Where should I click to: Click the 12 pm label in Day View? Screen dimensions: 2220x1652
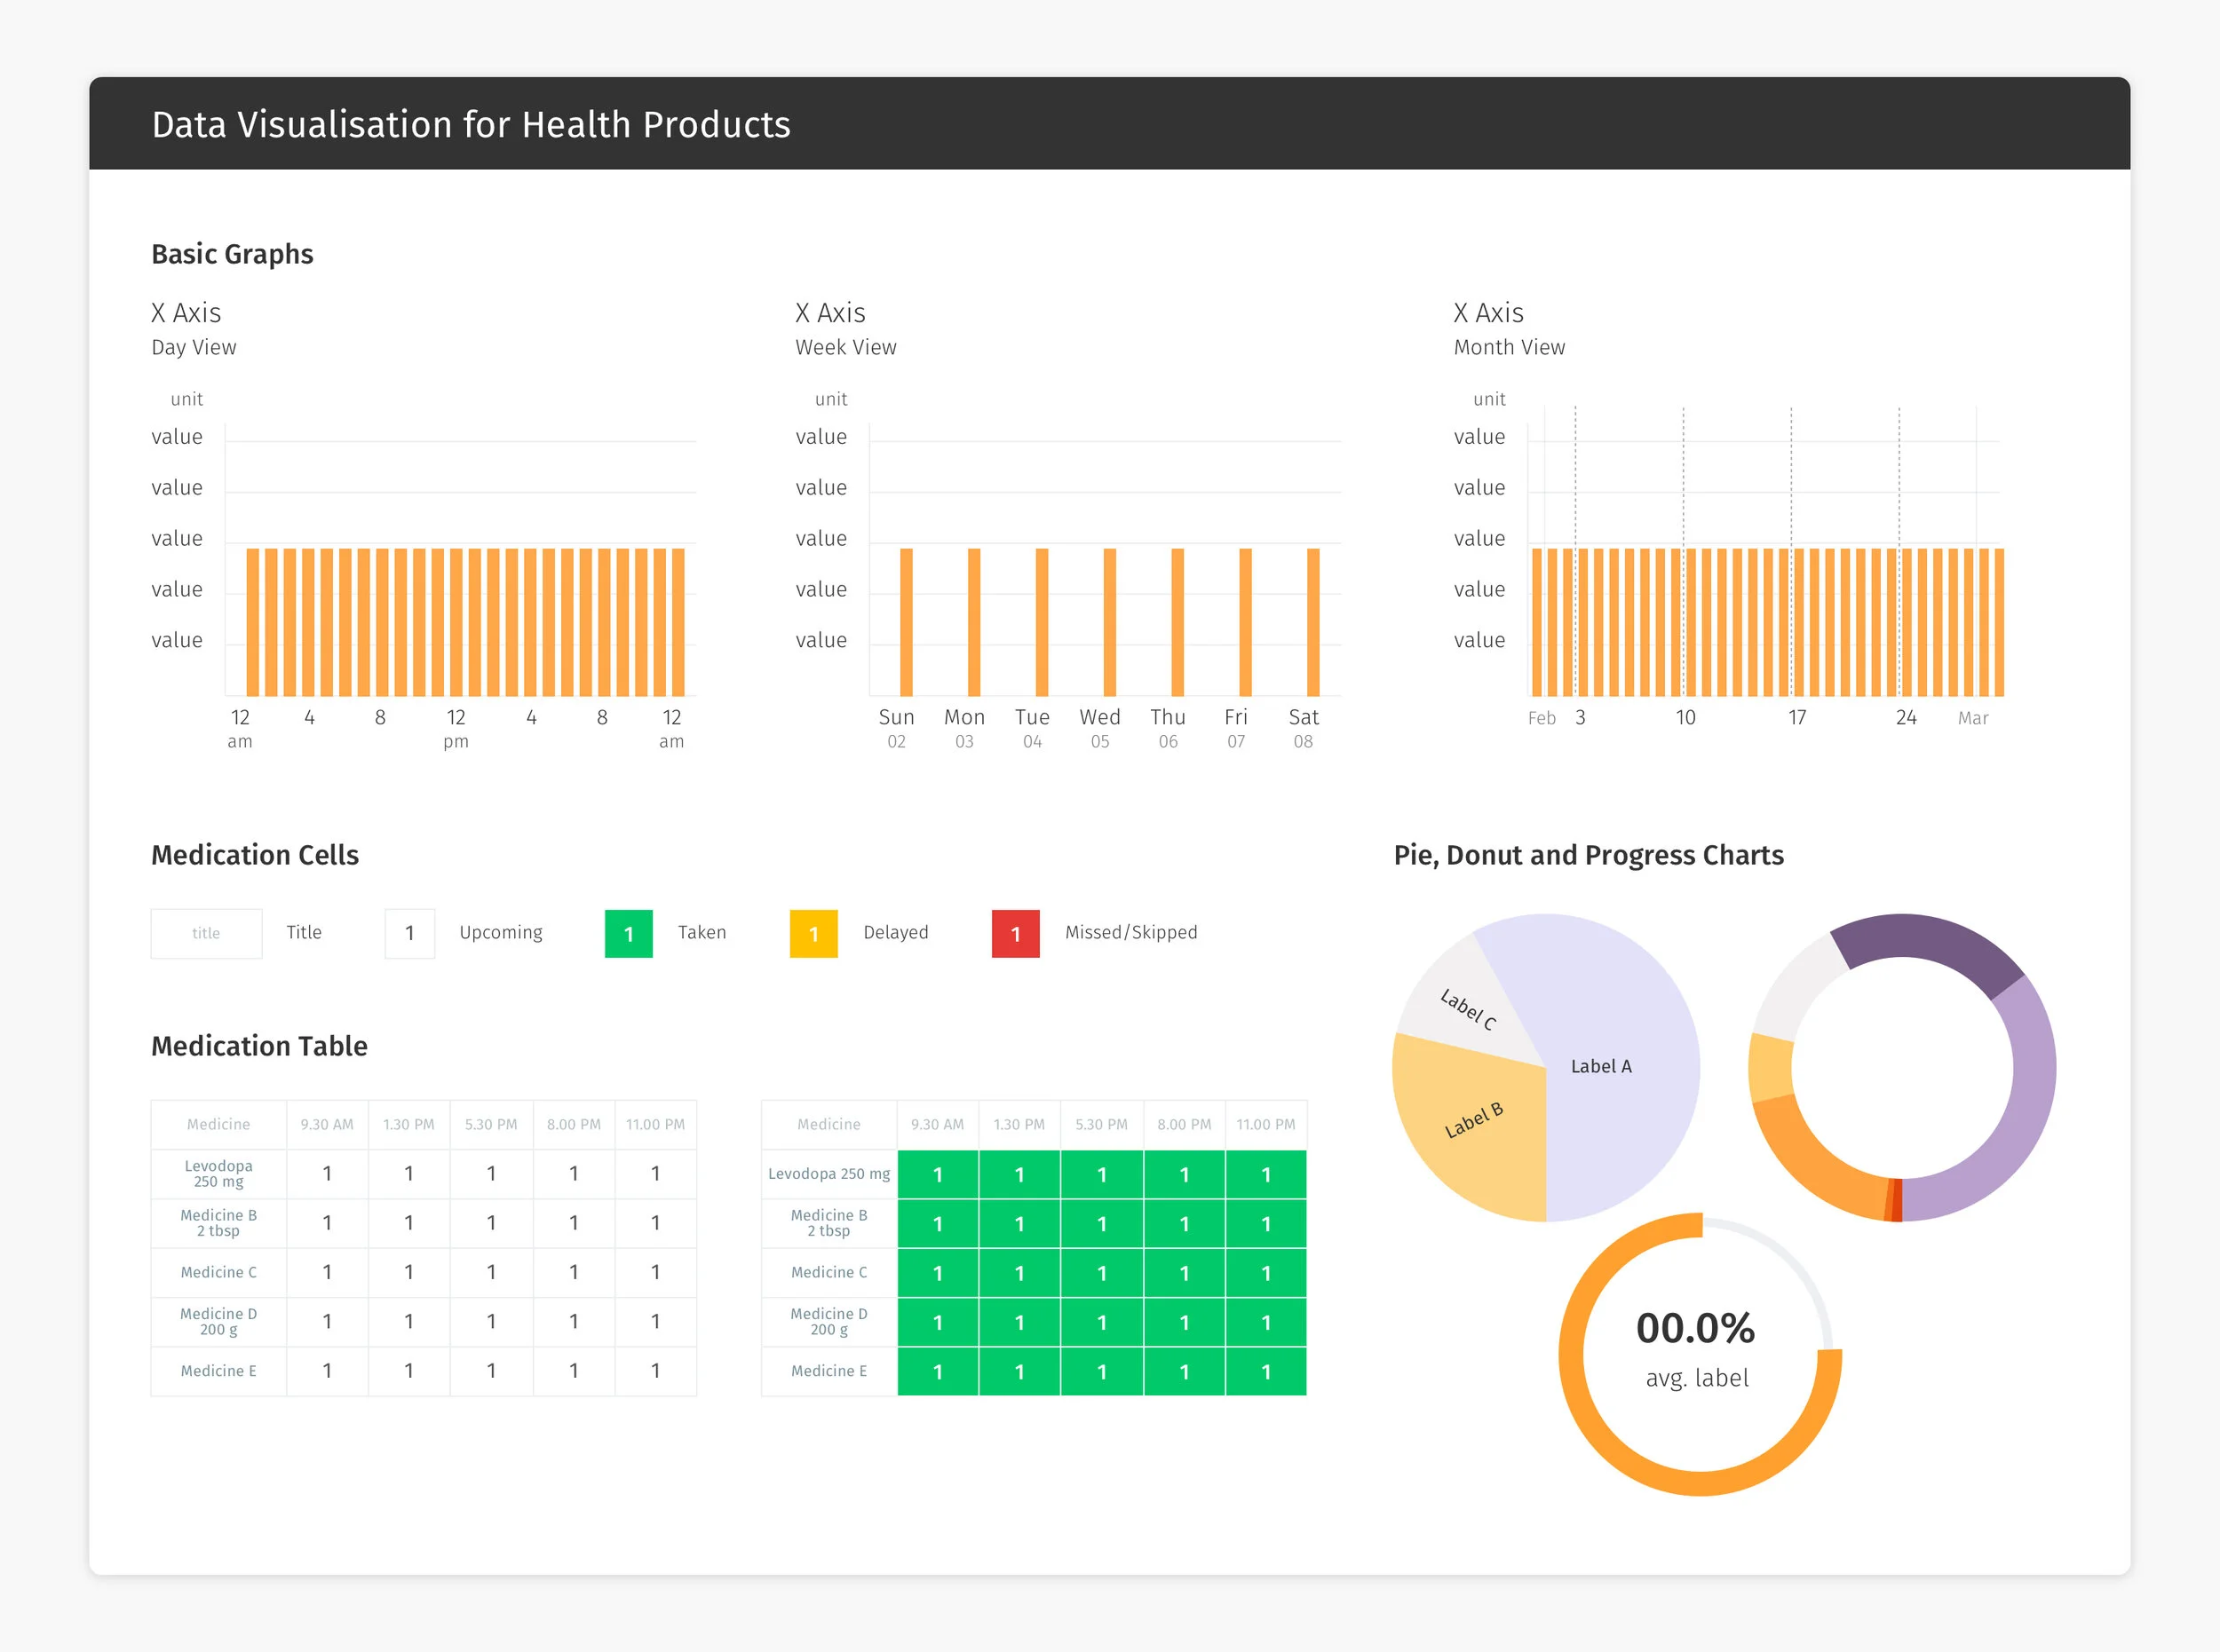point(456,727)
